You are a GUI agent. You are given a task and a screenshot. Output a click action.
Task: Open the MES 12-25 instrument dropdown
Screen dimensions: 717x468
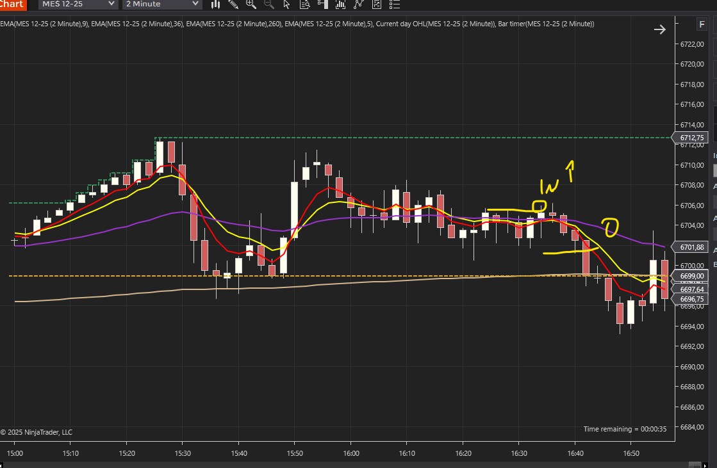click(78, 4)
